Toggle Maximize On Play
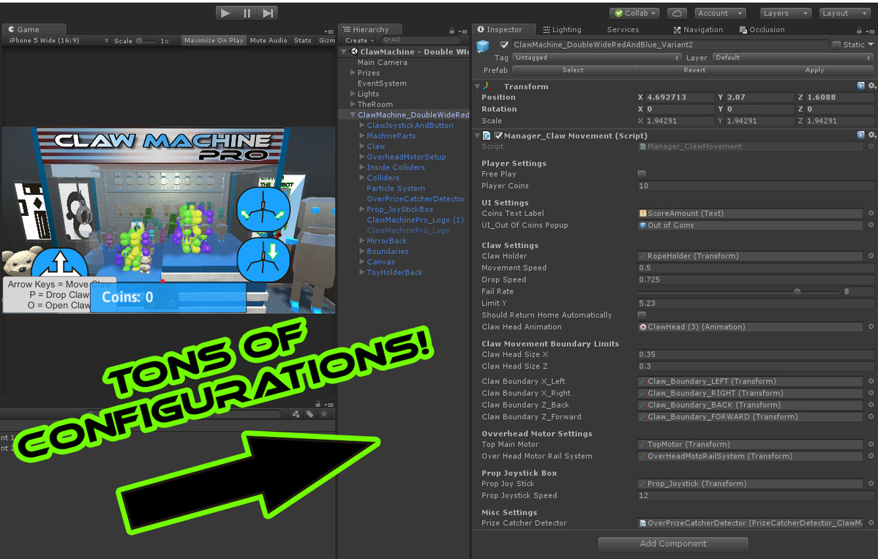This screenshot has height=559, width=878. (214, 40)
